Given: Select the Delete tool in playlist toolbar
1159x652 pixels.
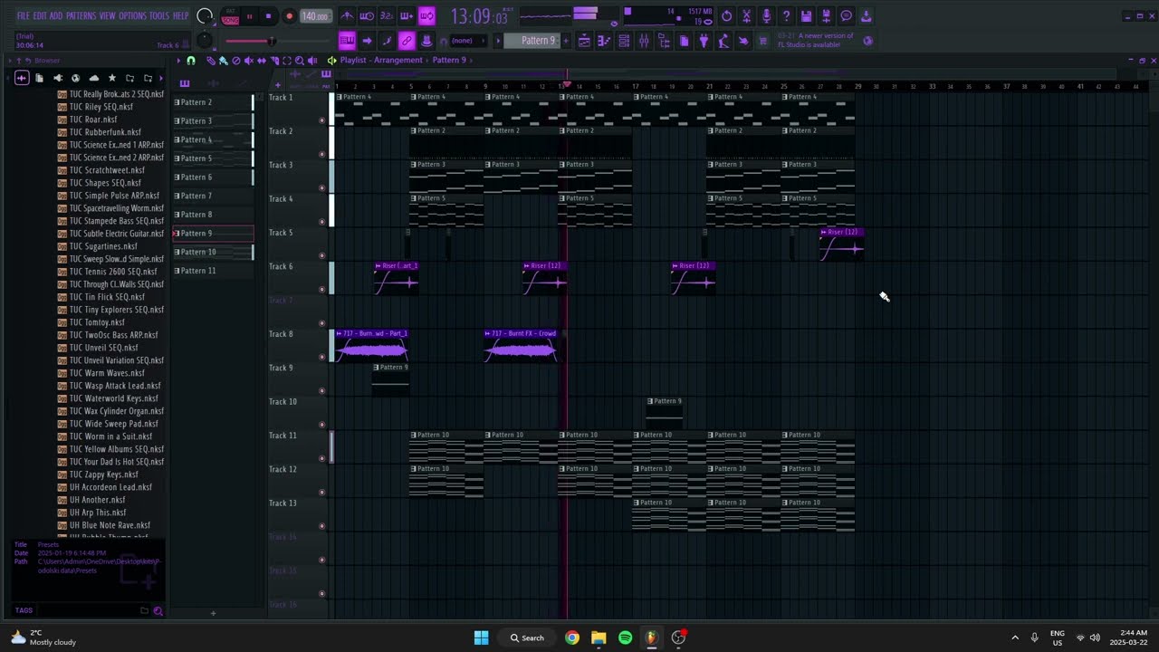Looking at the screenshot, I should tap(235, 60).
